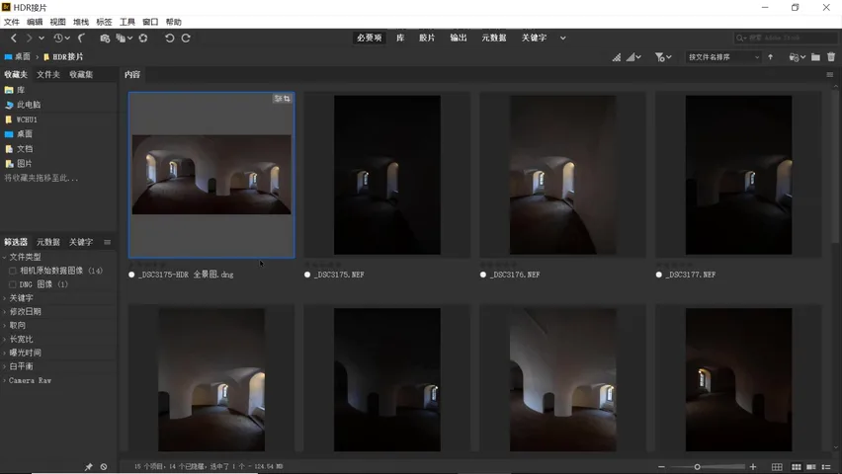Select 此电脑 in favorites list
Image resolution: width=842 pixels, height=474 pixels.
[x=29, y=105]
